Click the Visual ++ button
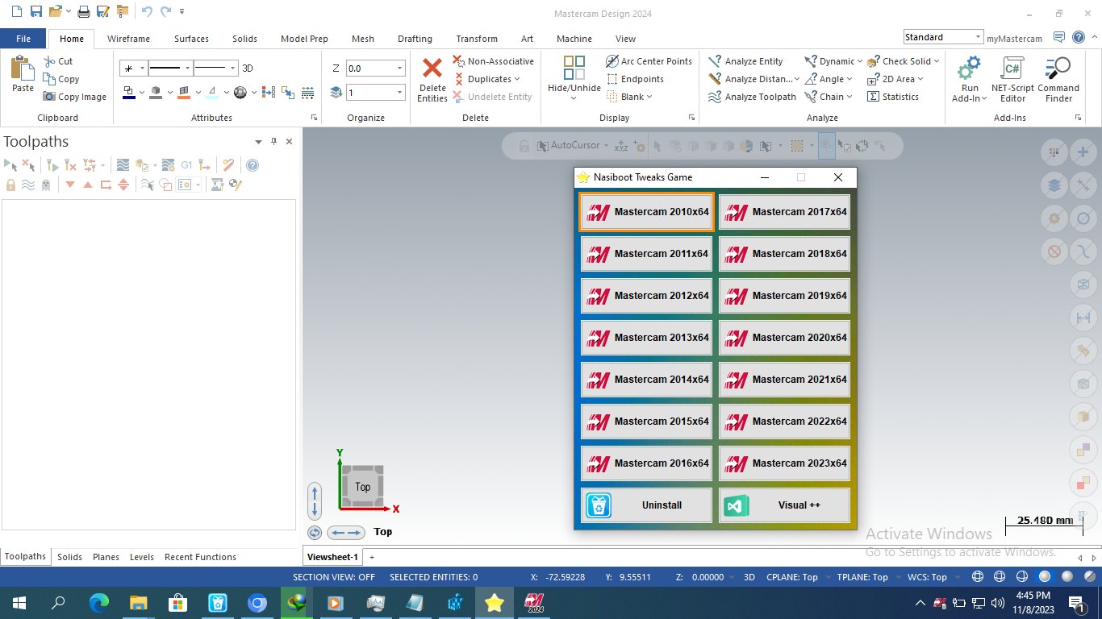Screen dimensions: 1102x619 785,505
